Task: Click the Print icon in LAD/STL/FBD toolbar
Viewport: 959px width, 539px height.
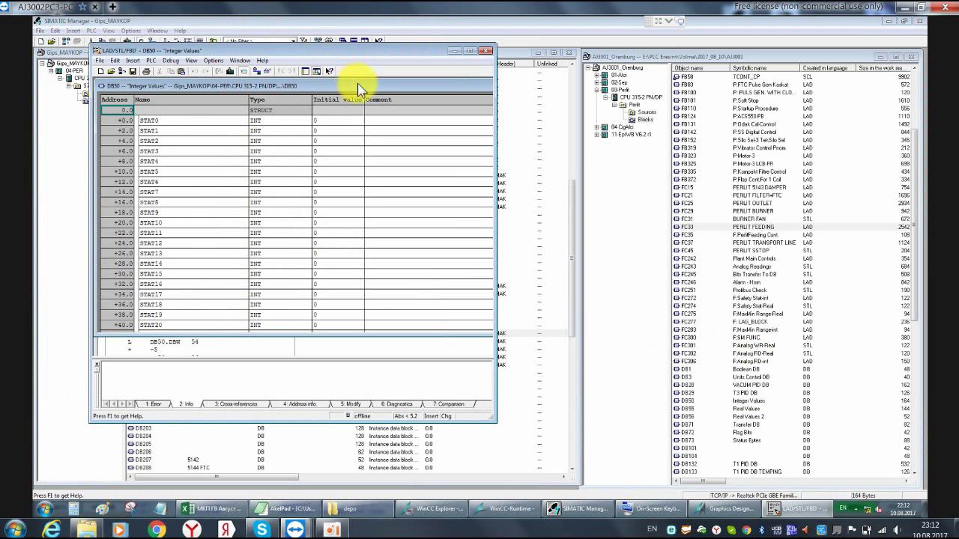Action: [x=146, y=71]
